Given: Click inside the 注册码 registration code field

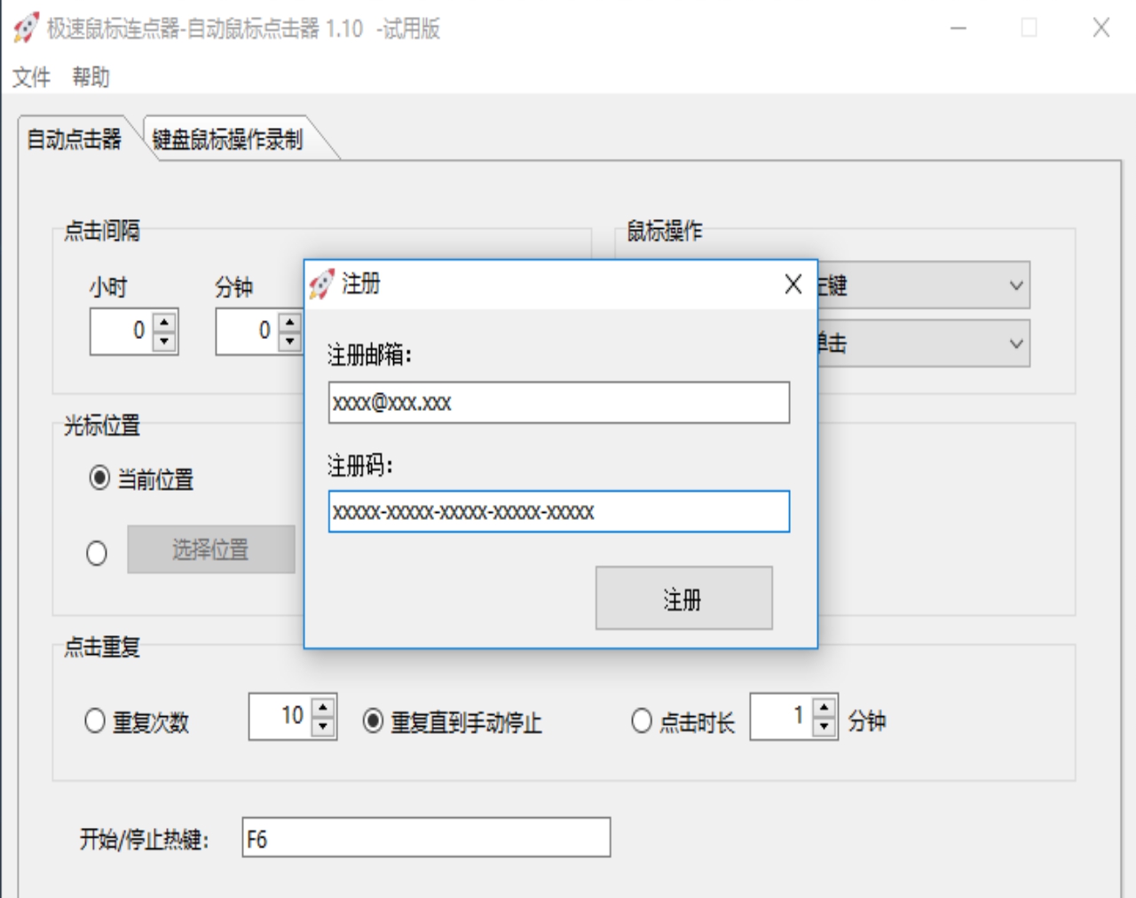Looking at the screenshot, I should (x=559, y=512).
